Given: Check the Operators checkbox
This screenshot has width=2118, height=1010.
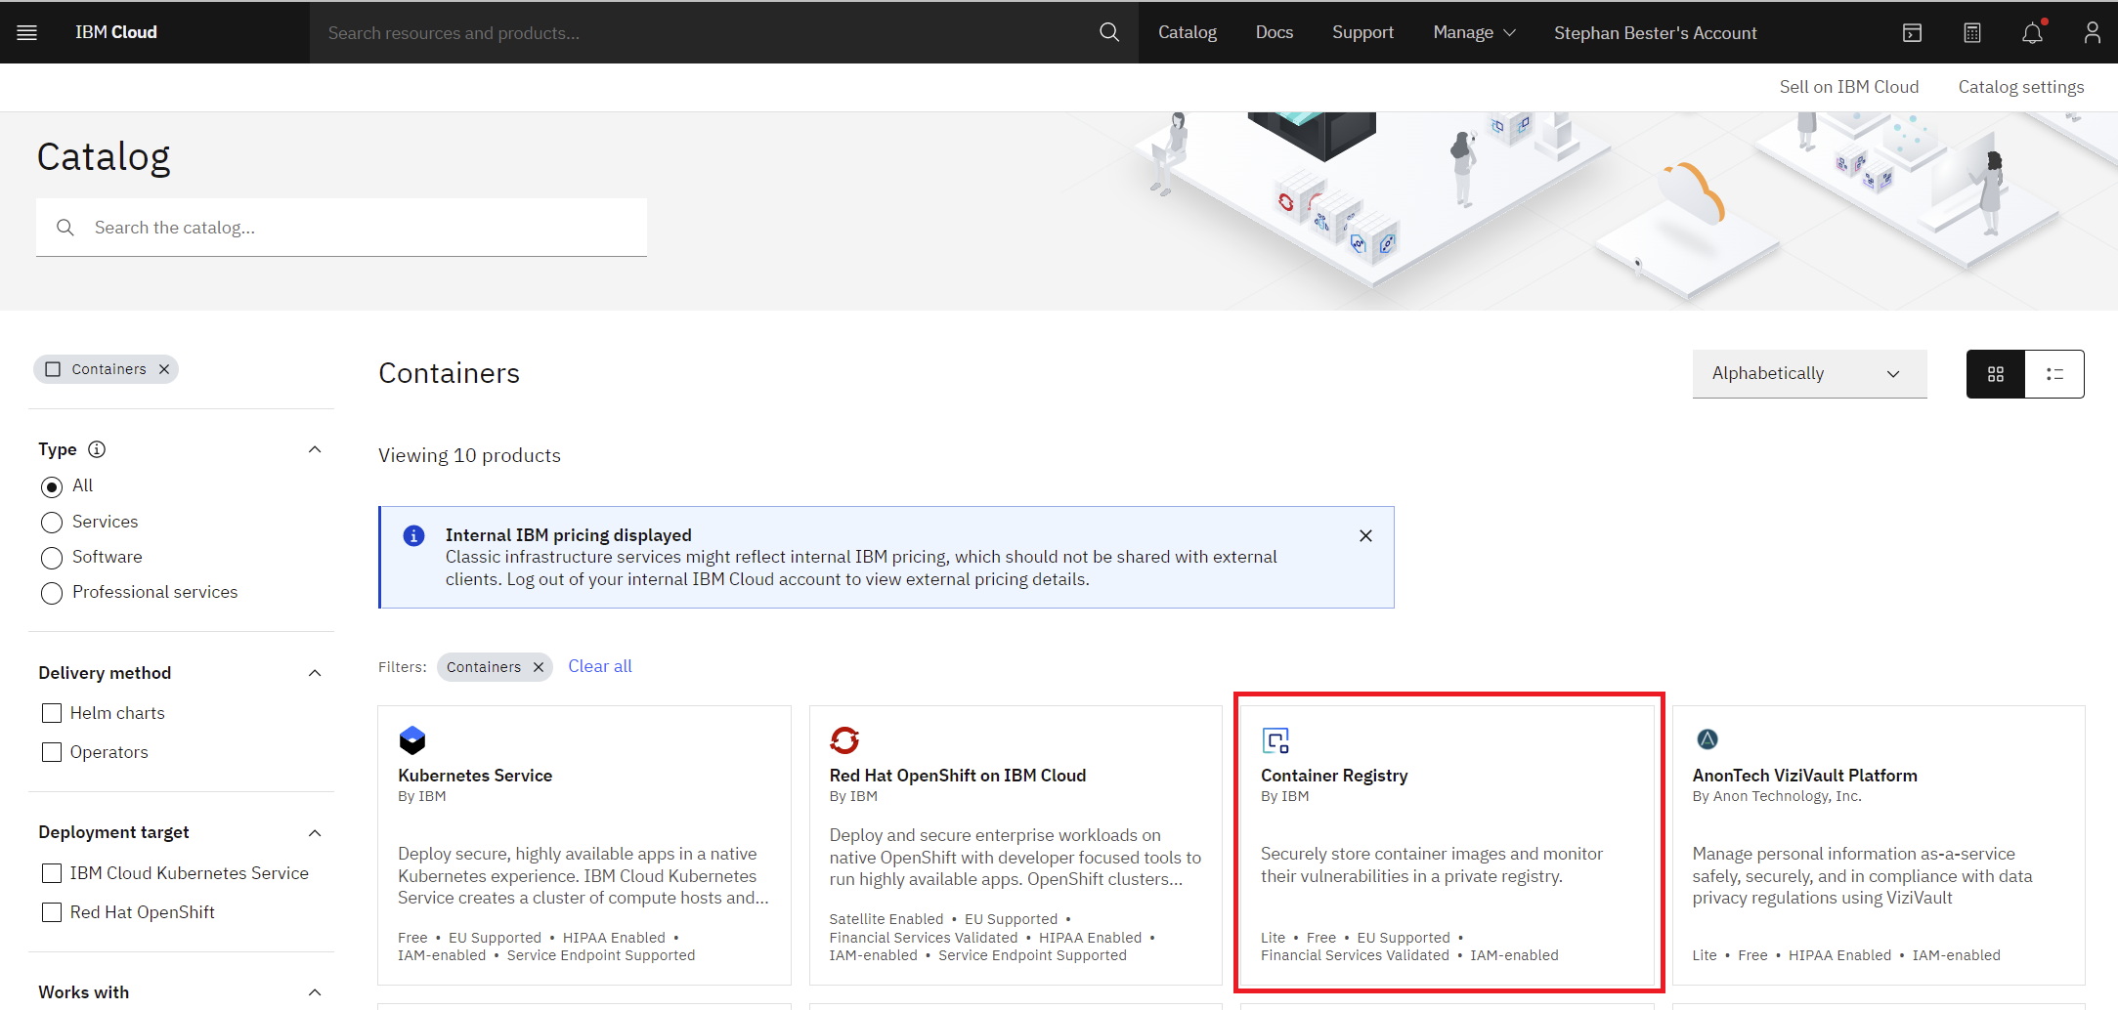Looking at the screenshot, I should (52, 752).
